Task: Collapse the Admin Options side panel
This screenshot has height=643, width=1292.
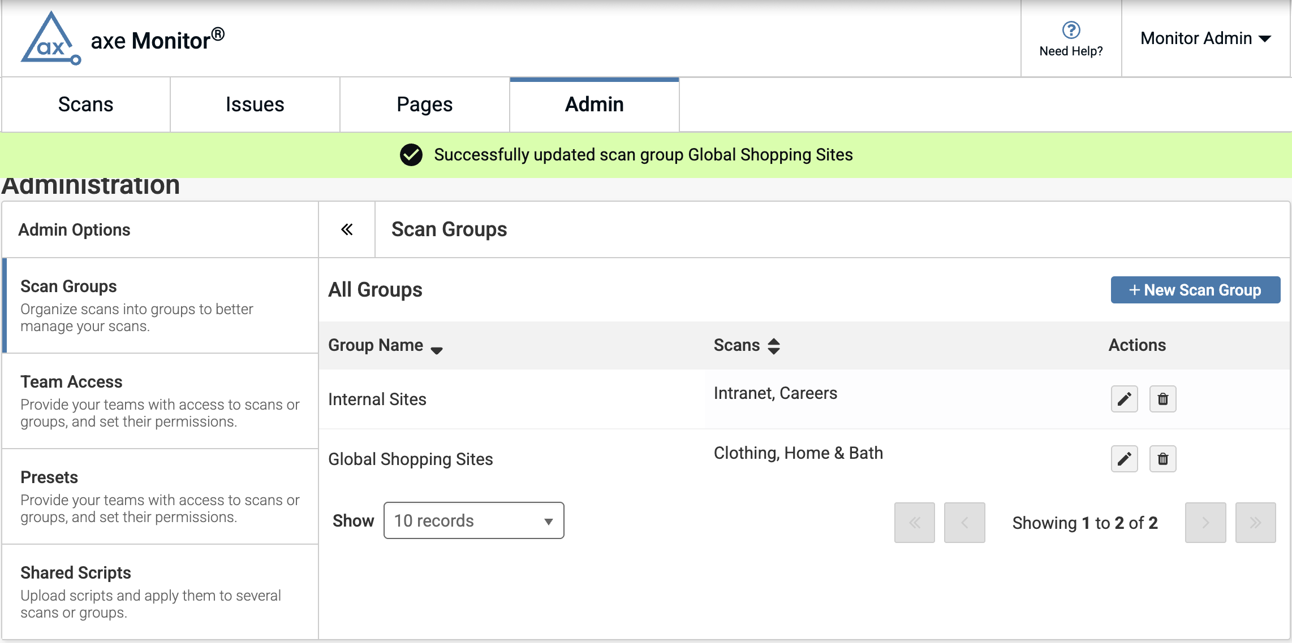Action: coord(347,229)
